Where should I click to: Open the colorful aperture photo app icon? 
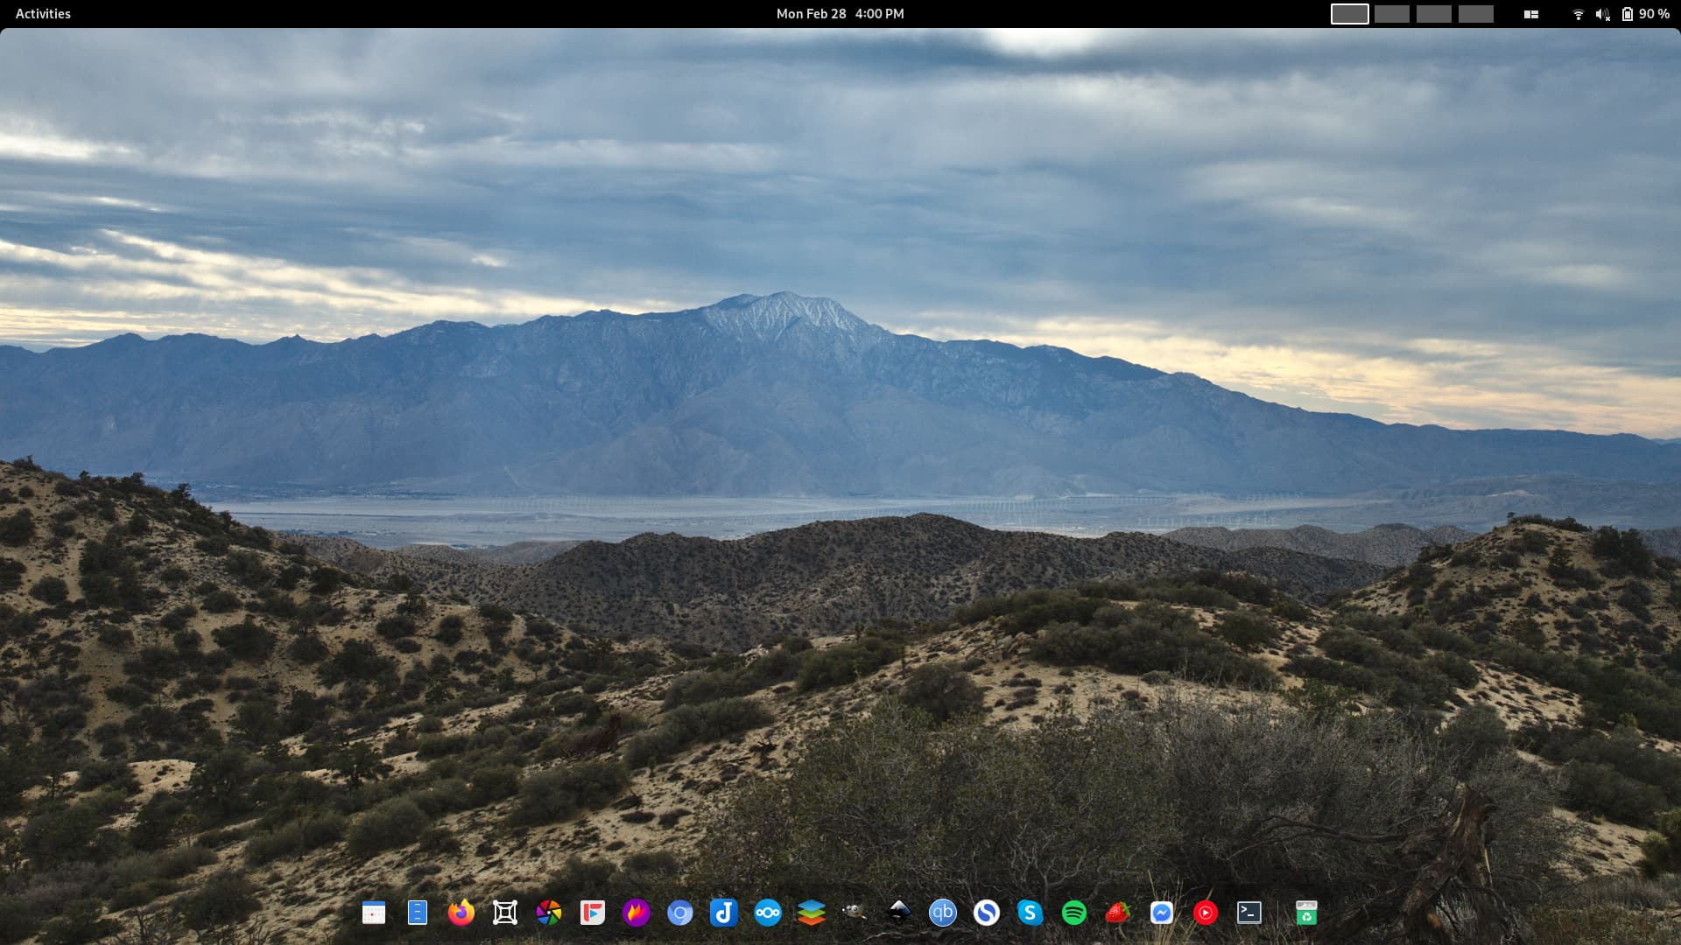click(549, 913)
